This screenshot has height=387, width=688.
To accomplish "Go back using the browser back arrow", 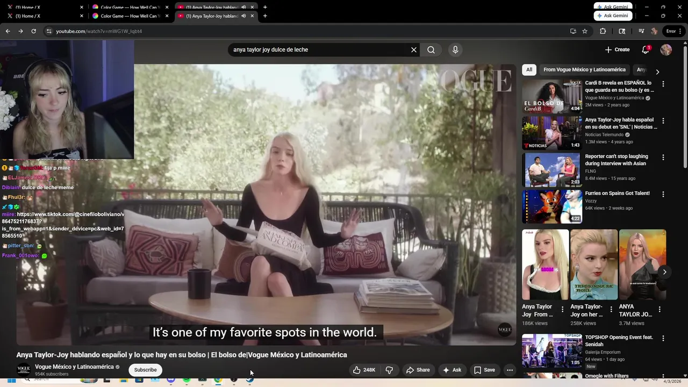I will 8,31.
